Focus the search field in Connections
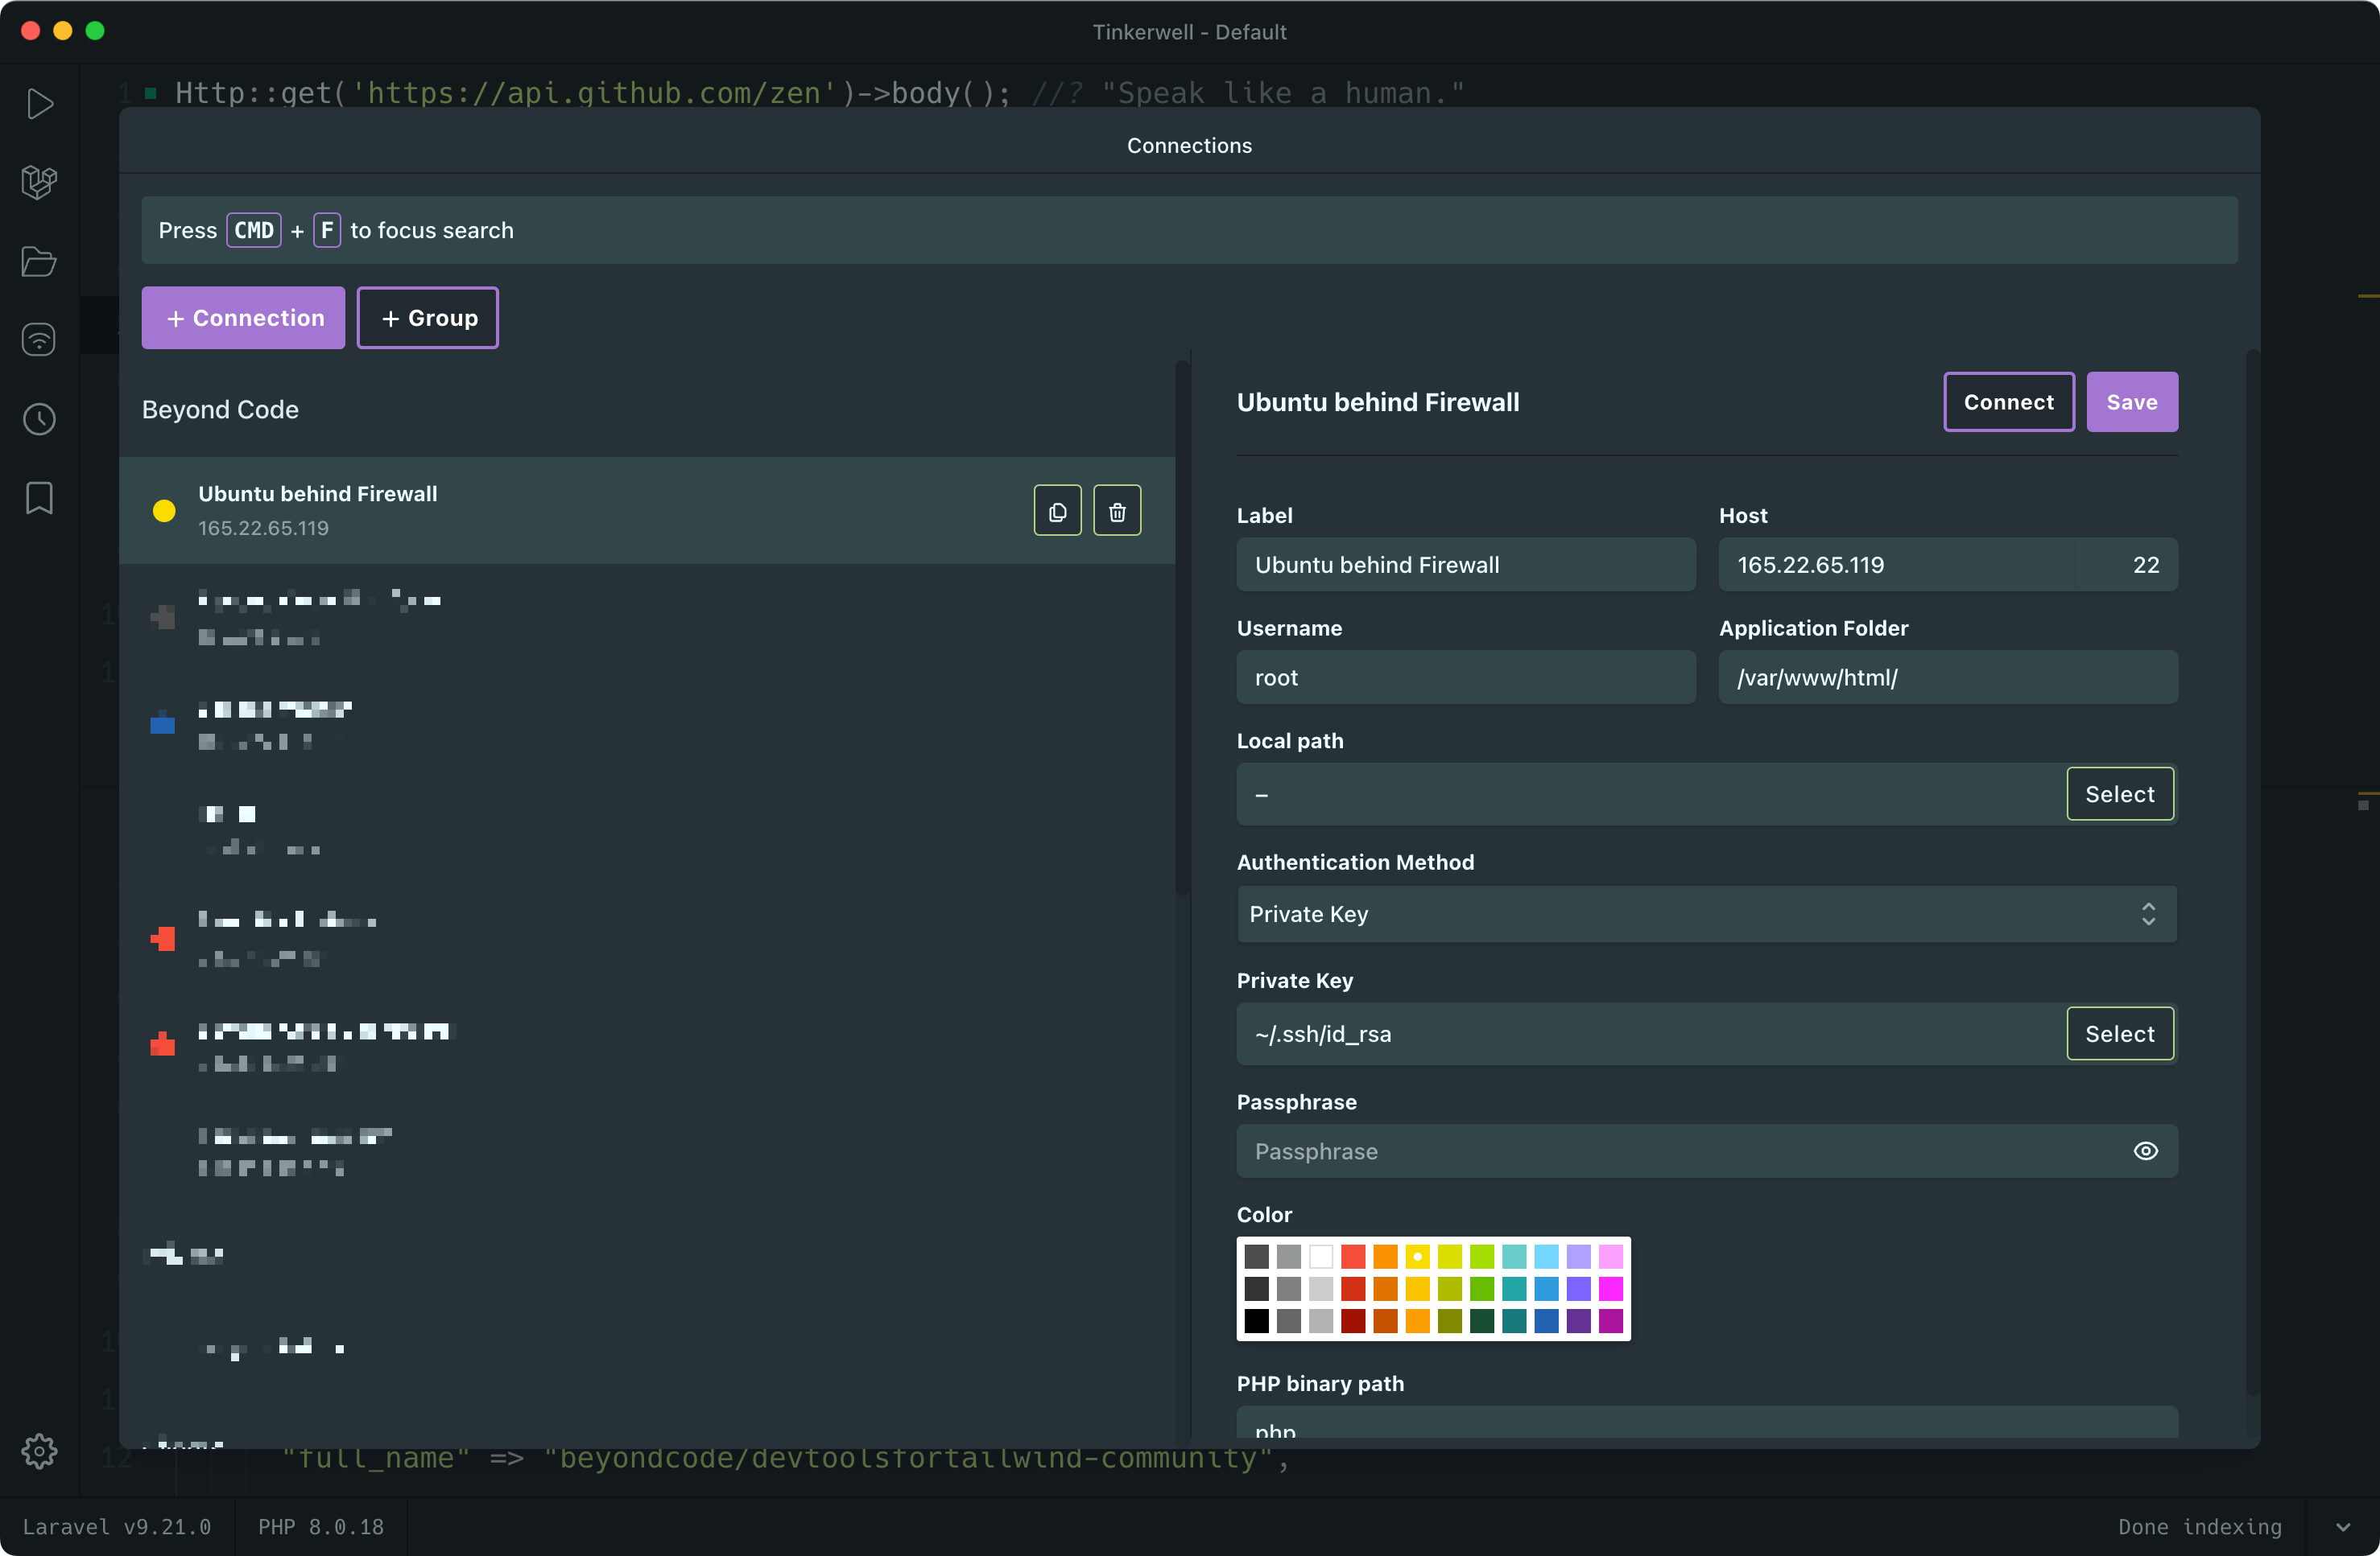2380x1556 pixels. (1189, 230)
